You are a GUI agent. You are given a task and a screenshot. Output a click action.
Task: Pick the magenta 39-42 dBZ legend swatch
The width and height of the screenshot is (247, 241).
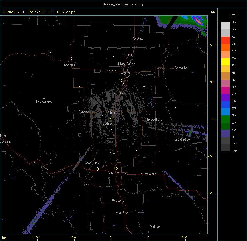[225, 90]
